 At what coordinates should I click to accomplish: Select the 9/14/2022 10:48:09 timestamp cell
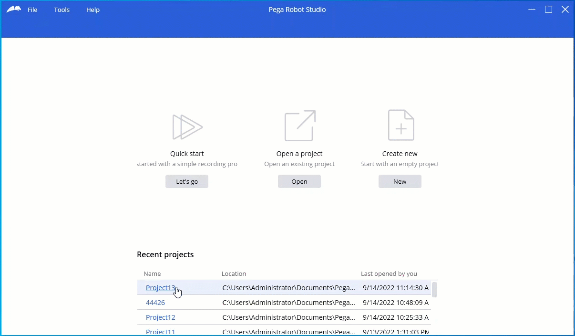point(396,303)
